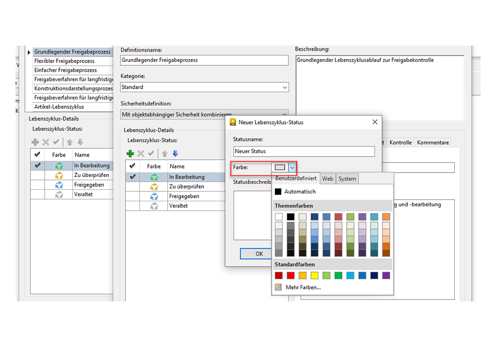Click the Statusname field with Neuer Status

pos(304,151)
